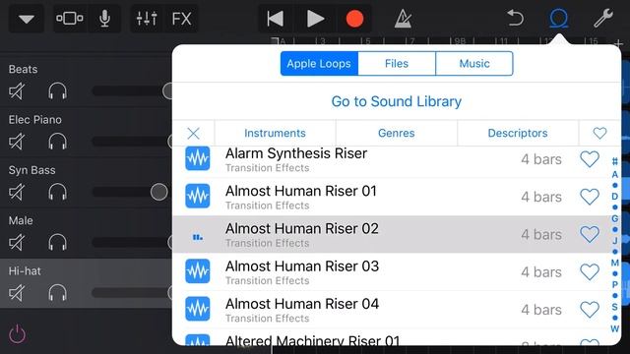
Task: Undo the last action
Action: point(515,19)
